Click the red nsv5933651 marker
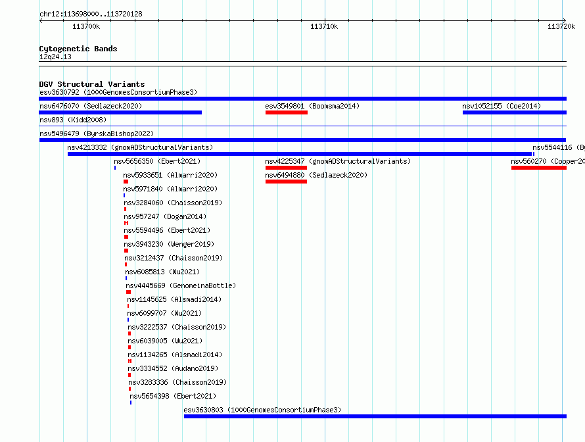The width and height of the screenshot is (585, 442). pyautogui.click(x=126, y=182)
